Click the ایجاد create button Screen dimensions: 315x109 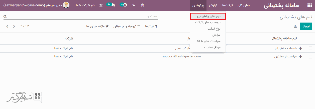[306, 26]
